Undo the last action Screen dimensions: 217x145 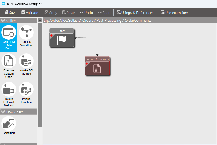86,13
